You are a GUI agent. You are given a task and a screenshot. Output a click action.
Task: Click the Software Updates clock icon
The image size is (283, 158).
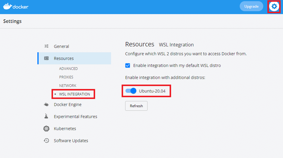pyautogui.click(x=47, y=141)
